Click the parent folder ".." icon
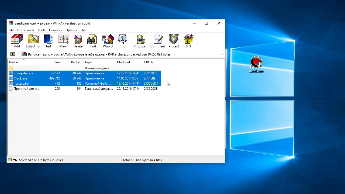 (x=11, y=68)
